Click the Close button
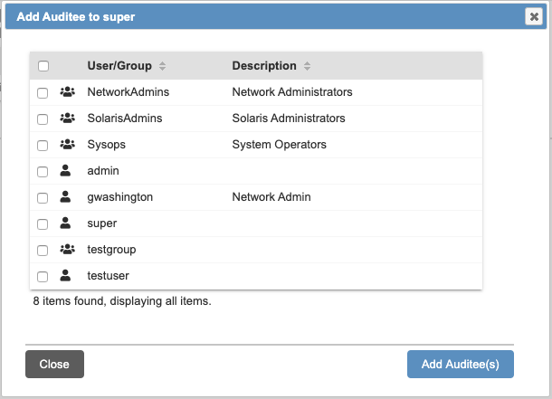This screenshot has width=552, height=399. (54, 364)
